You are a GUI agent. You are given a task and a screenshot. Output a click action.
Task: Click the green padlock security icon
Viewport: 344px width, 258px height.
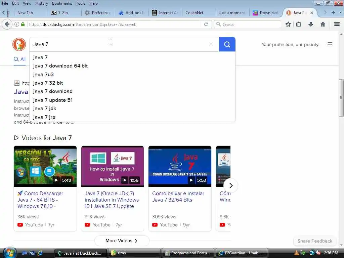click(23, 24)
